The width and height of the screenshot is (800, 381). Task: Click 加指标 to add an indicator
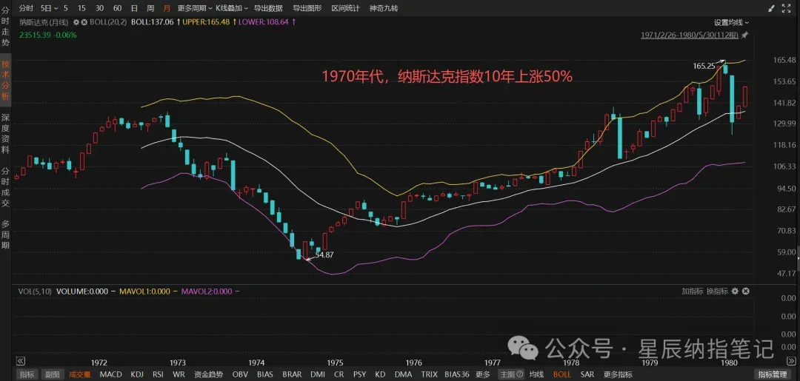click(693, 291)
